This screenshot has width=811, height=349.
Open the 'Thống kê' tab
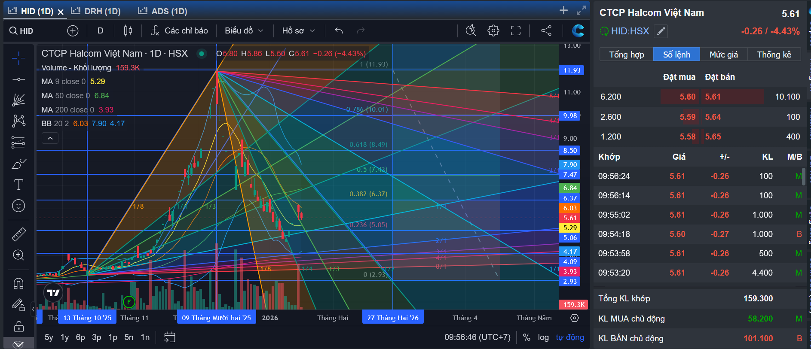(x=774, y=55)
